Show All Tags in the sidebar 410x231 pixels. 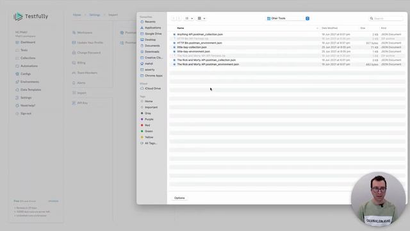151,143
